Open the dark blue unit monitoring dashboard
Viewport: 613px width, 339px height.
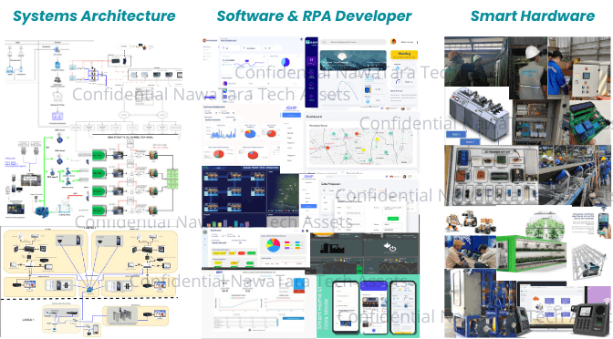(234, 196)
